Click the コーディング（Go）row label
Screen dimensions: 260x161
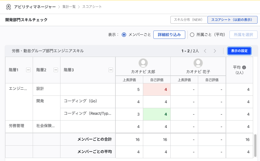pos(81,101)
